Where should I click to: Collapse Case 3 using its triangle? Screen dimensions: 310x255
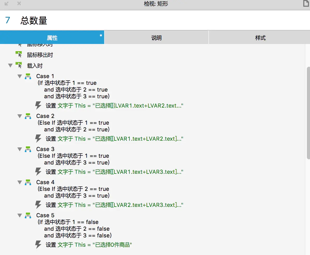pos(19,149)
